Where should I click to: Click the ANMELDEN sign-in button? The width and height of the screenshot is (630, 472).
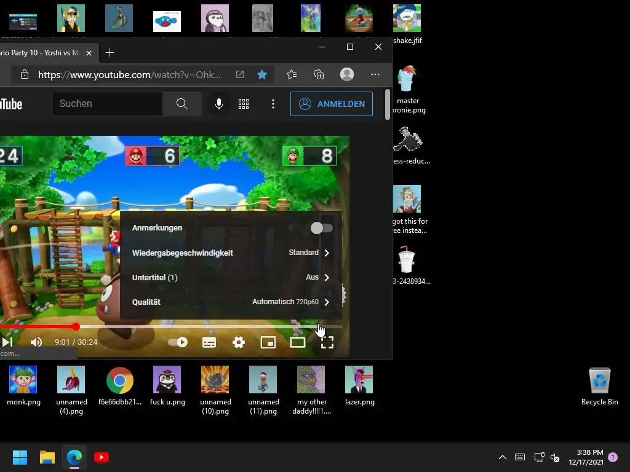click(x=332, y=103)
